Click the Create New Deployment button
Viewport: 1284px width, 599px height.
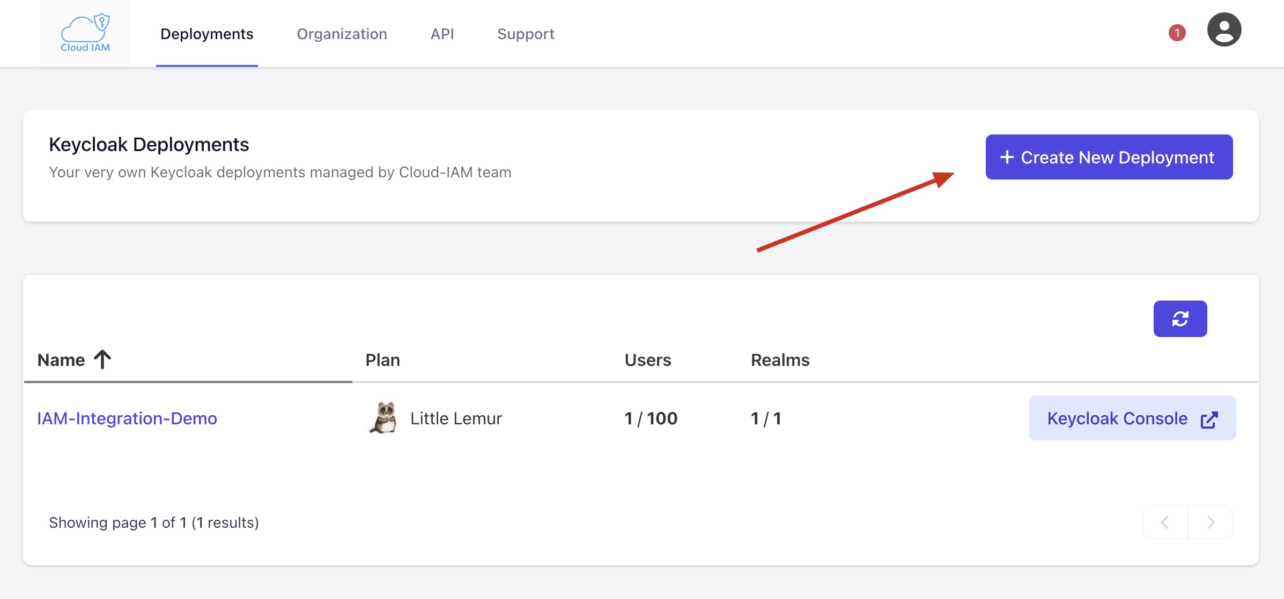1108,157
